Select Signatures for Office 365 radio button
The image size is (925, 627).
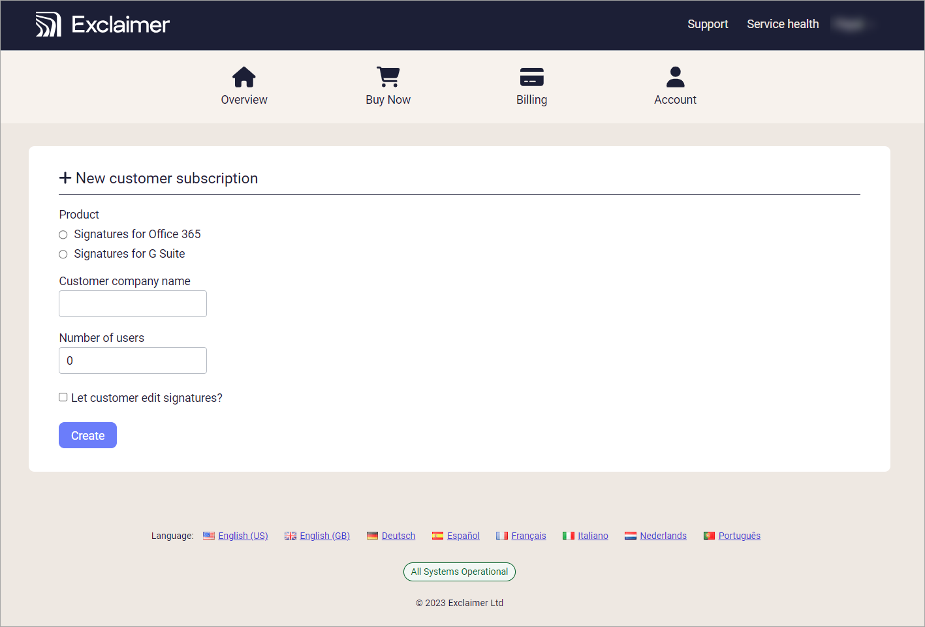pos(63,235)
